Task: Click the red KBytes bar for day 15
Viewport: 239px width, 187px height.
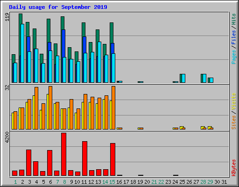Action: (x=113, y=159)
